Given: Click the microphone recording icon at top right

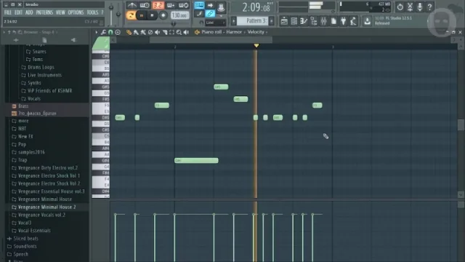Looking at the screenshot, I should 420,7.
